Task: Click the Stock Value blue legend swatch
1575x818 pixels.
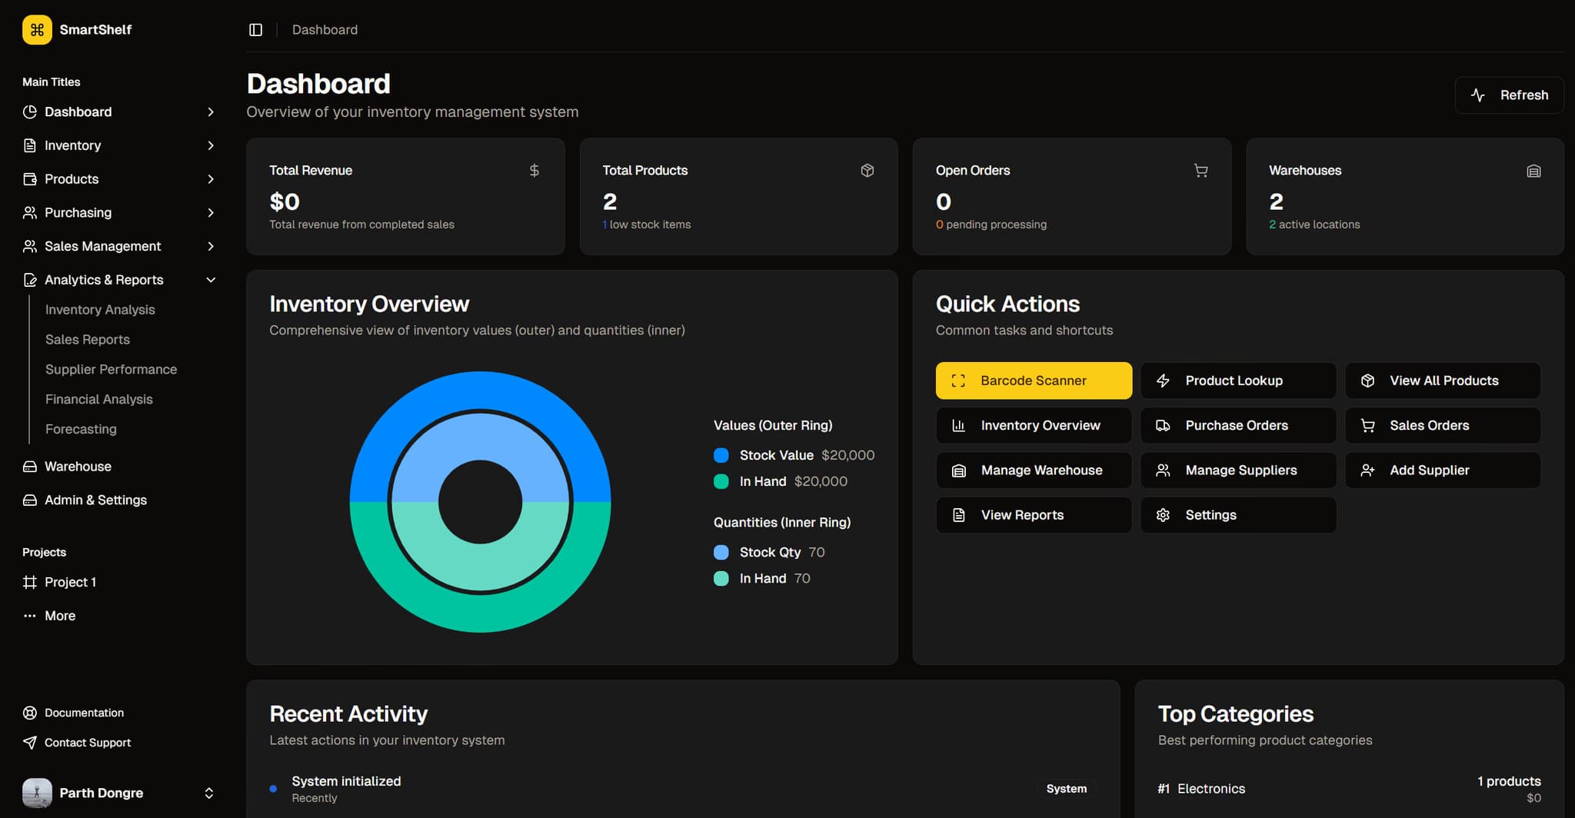Action: [x=721, y=455]
